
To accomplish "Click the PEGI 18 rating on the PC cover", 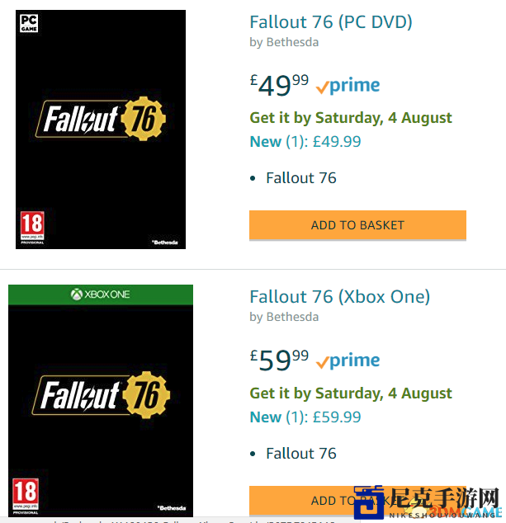I will click(32, 228).
